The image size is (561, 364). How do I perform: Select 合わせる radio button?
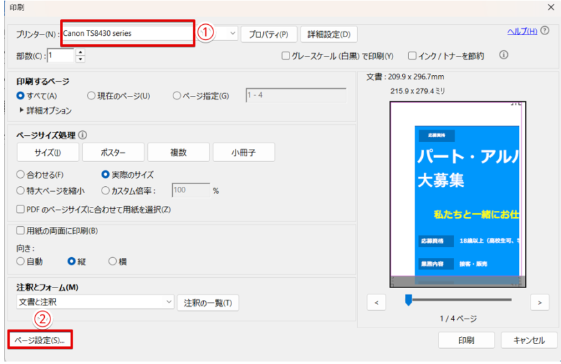click(21, 174)
